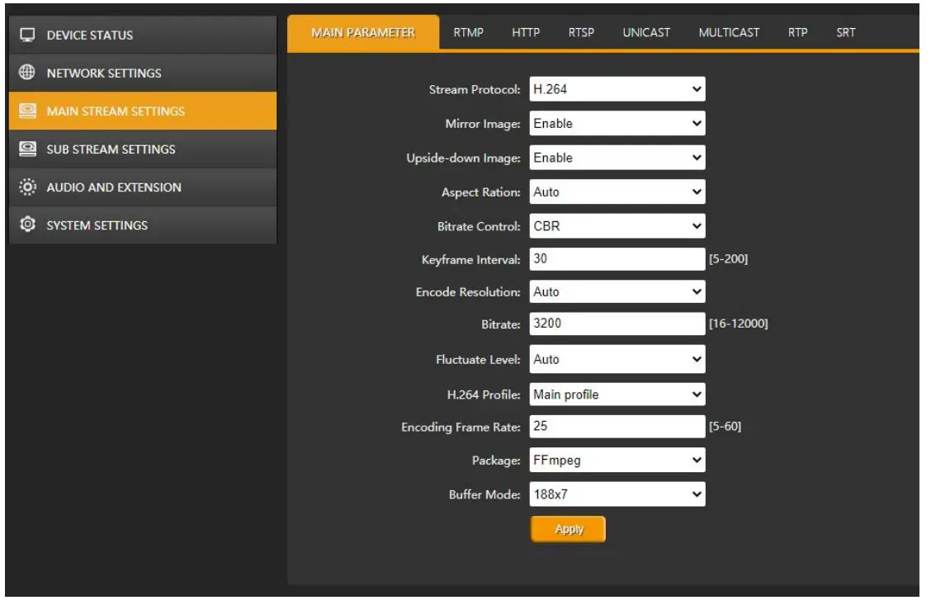This screenshot has width=931, height=605.
Task: Click the Sub Stream Settings icon
Action: [27, 149]
